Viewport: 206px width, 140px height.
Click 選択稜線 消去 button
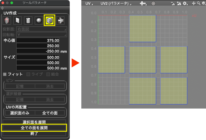(50, 100)
